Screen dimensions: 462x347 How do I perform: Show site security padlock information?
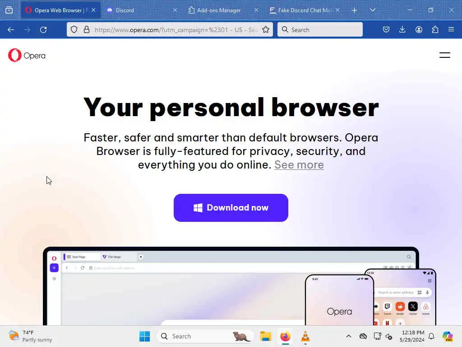tap(86, 29)
